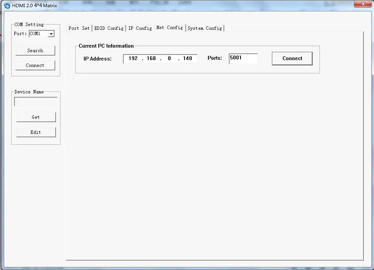Select the Net Config tab
The height and width of the screenshot is (270, 374).
pyautogui.click(x=169, y=28)
